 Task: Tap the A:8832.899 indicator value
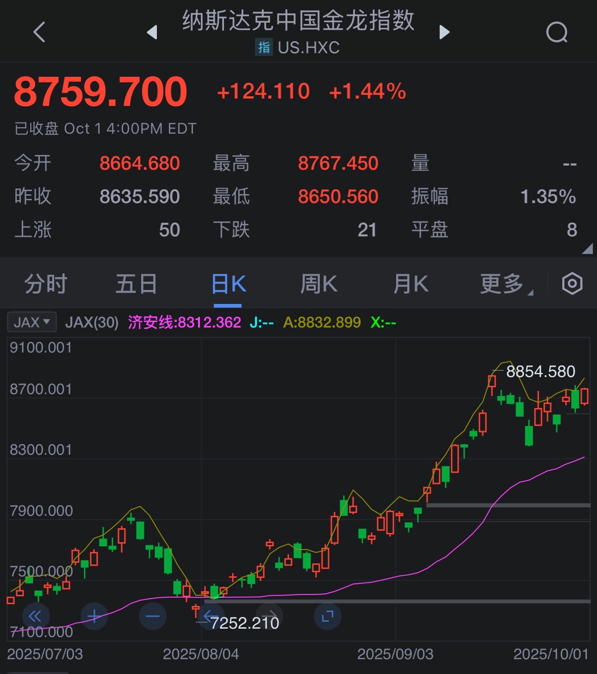pyautogui.click(x=322, y=322)
